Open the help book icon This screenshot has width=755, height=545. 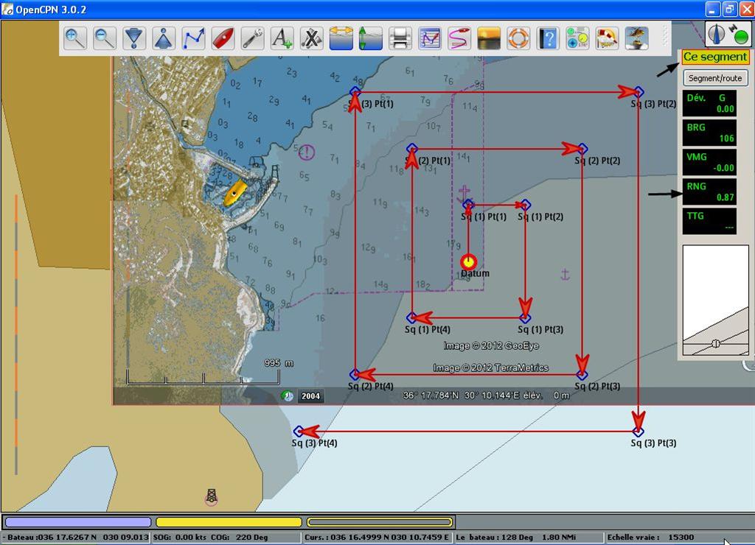coord(547,38)
